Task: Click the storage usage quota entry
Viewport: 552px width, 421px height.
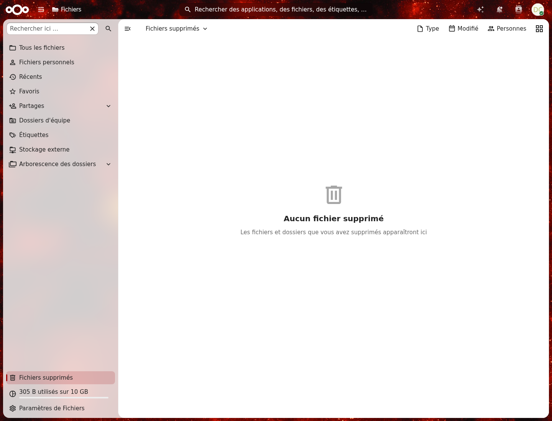Action: pyautogui.click(x=61, y=393)
